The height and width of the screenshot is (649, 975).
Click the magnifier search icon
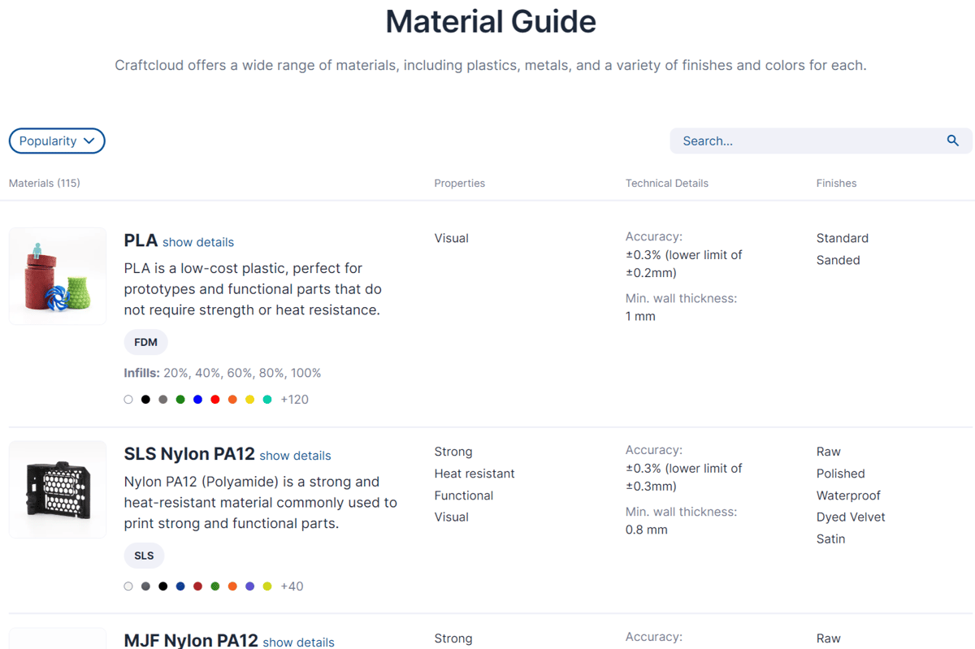coord(953,141)
